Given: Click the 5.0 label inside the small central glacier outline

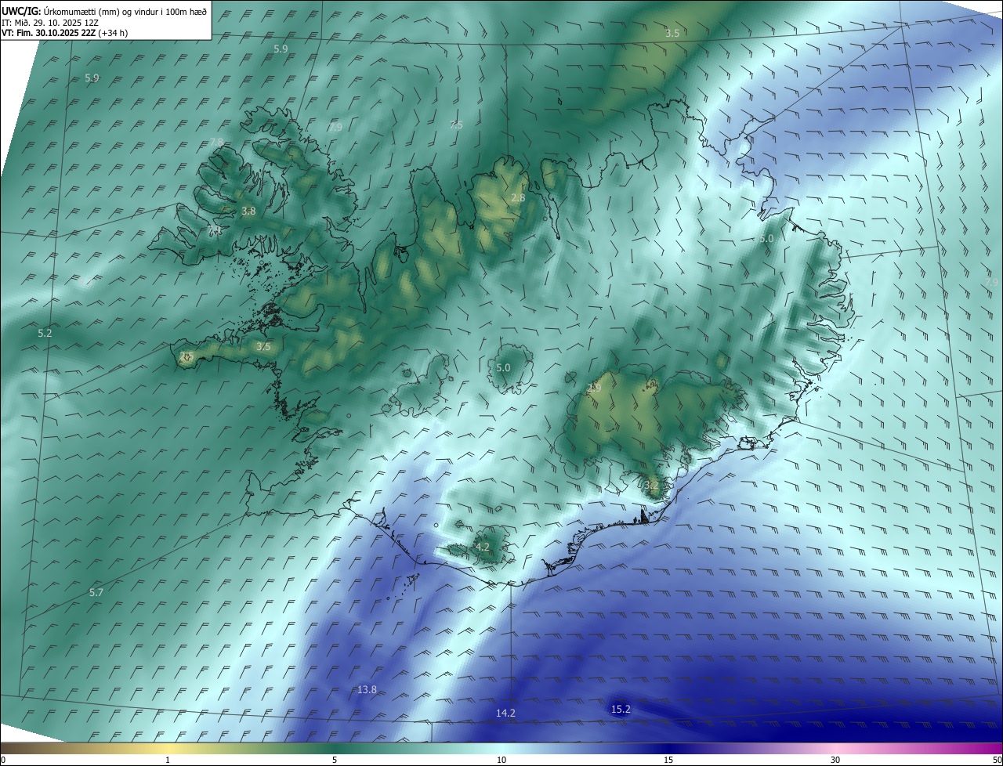Looking at the screenshot, I should pyautogui.click(x=503, y=368).
